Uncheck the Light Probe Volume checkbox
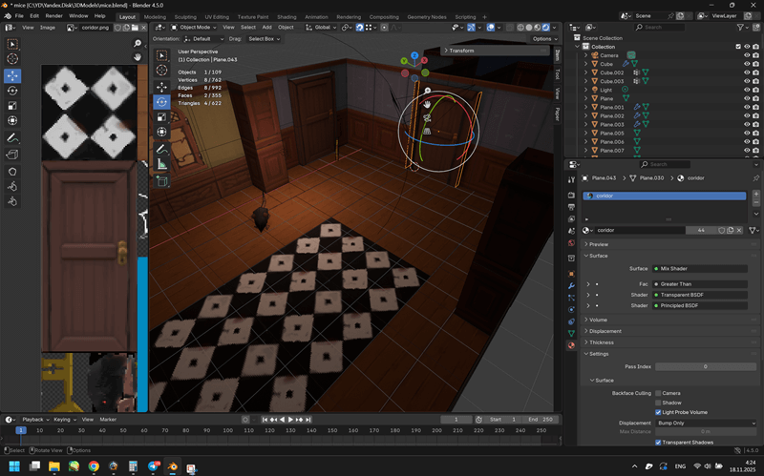 pos(658,412)
